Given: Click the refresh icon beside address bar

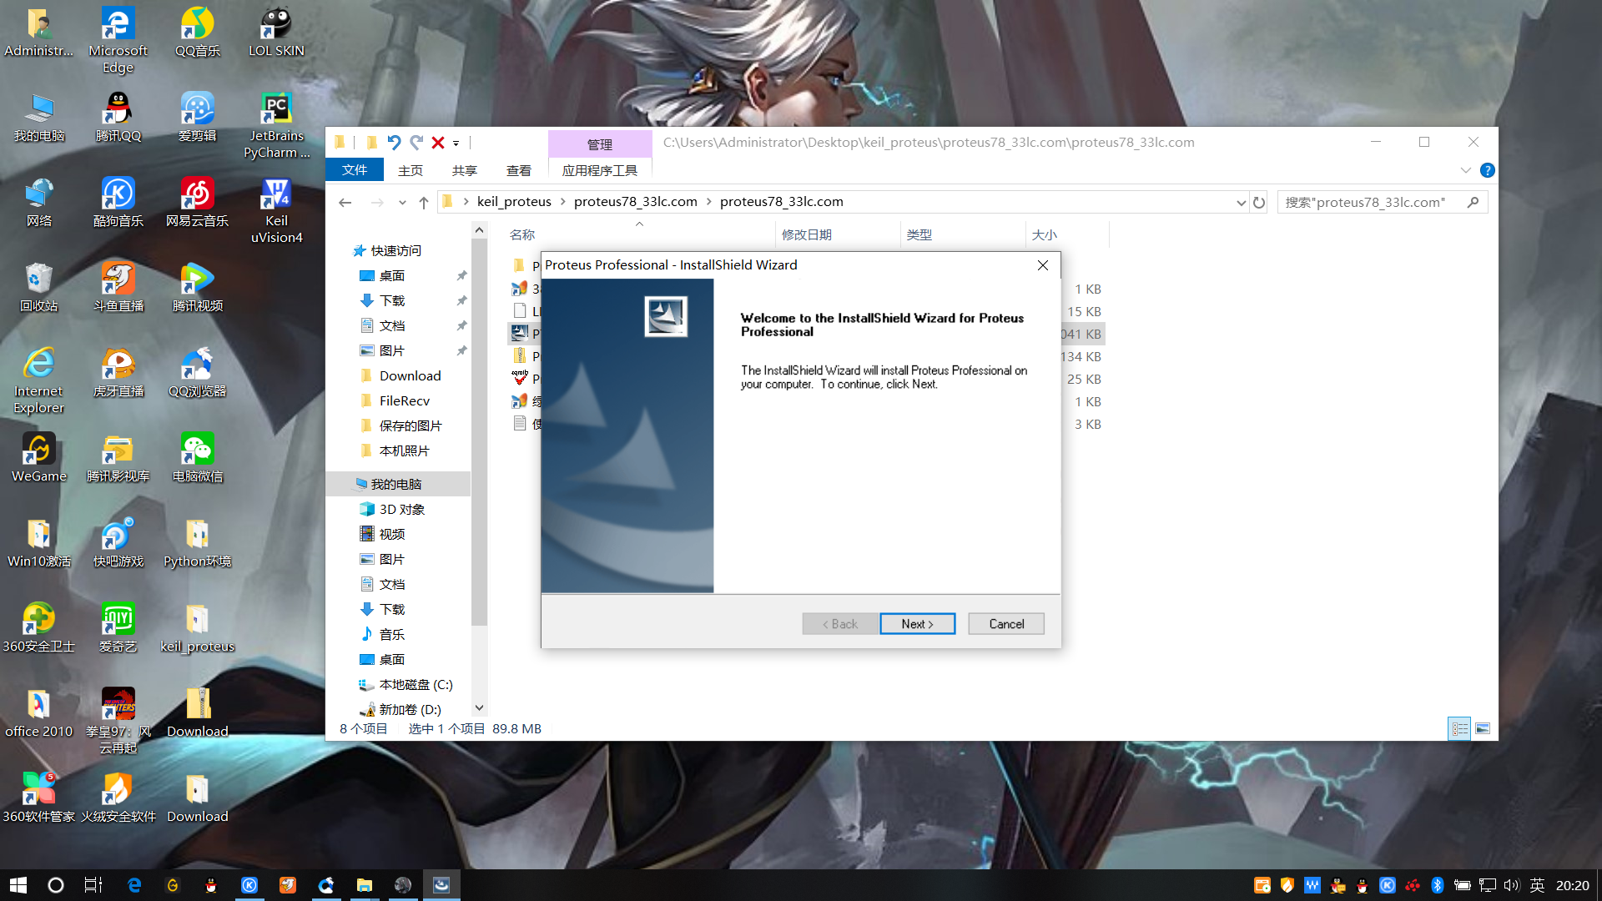Looking at the screenshot, I should 1259,202.
